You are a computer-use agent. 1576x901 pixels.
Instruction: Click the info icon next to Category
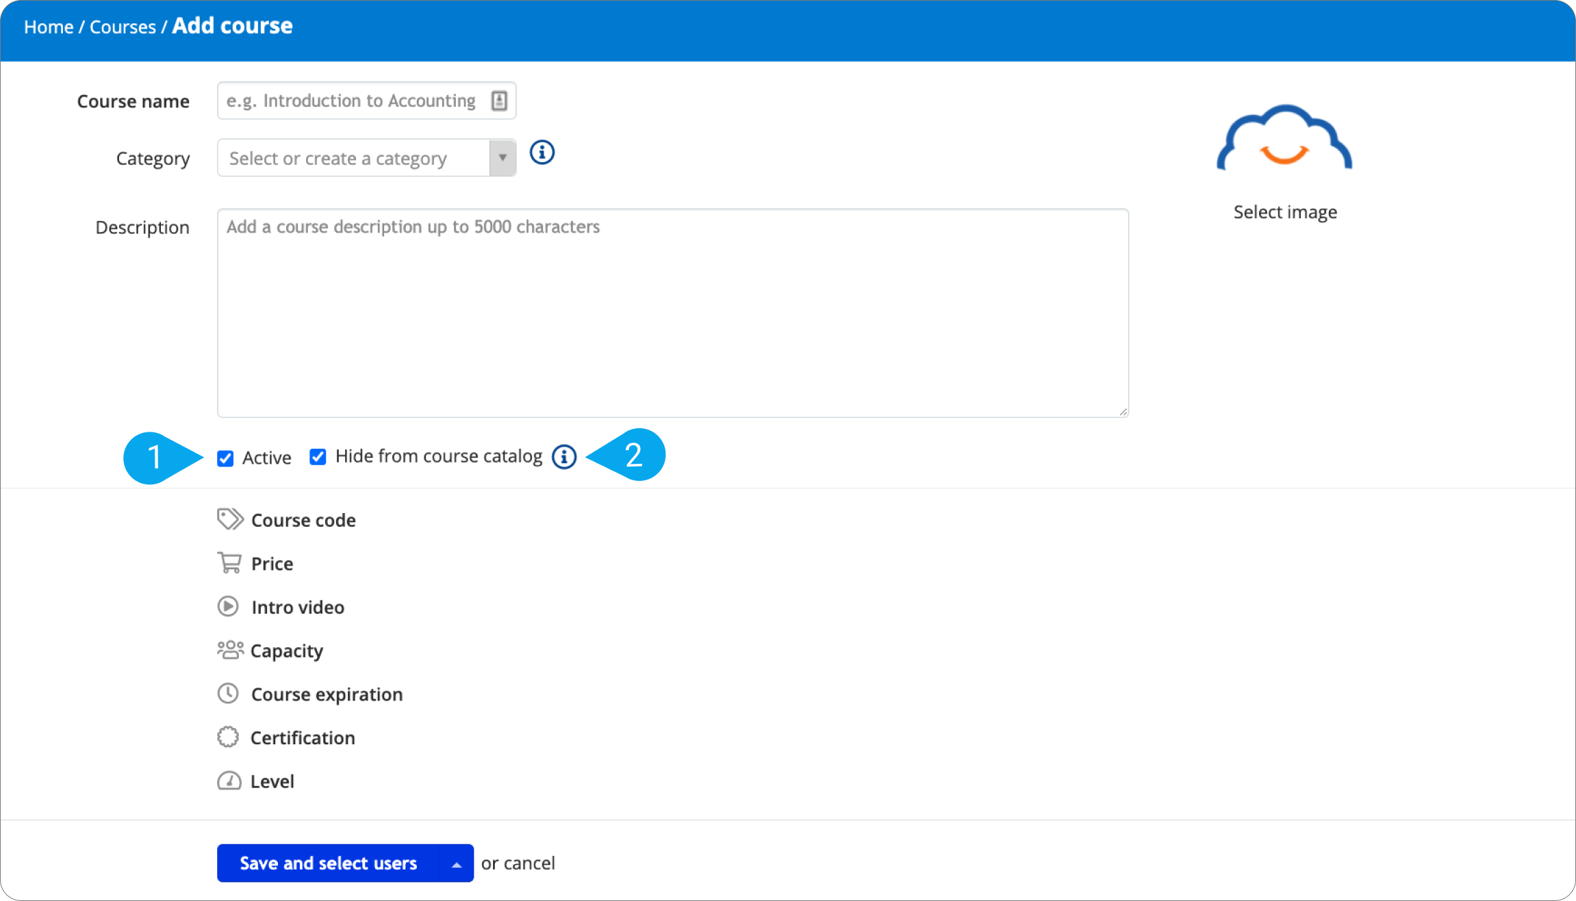tap(542, 153)
